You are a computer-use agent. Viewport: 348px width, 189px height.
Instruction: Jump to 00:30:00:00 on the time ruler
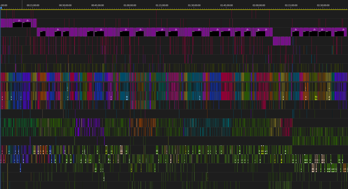pyautogui.click(x=65, y=5)
